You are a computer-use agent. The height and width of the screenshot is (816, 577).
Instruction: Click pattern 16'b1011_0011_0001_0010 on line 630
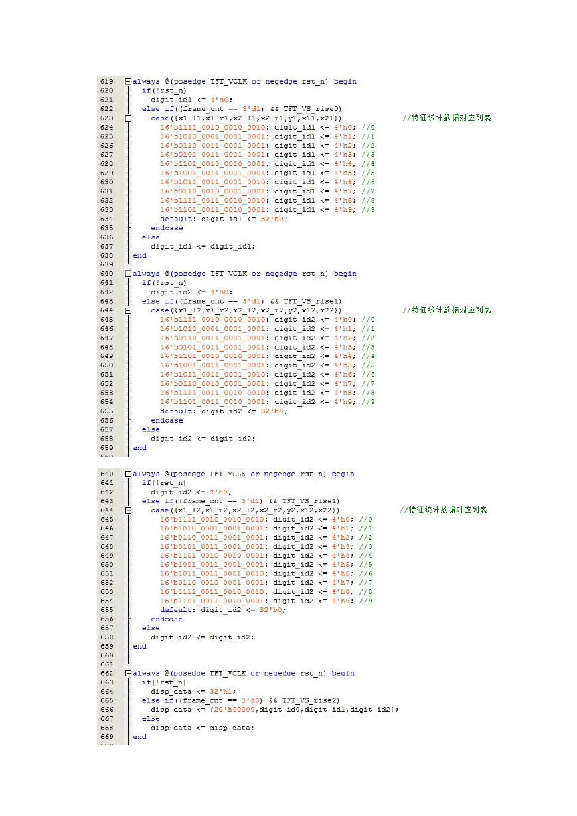tap(214, 182)
